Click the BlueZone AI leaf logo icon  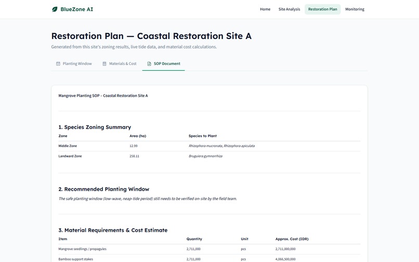pos(55,9)
